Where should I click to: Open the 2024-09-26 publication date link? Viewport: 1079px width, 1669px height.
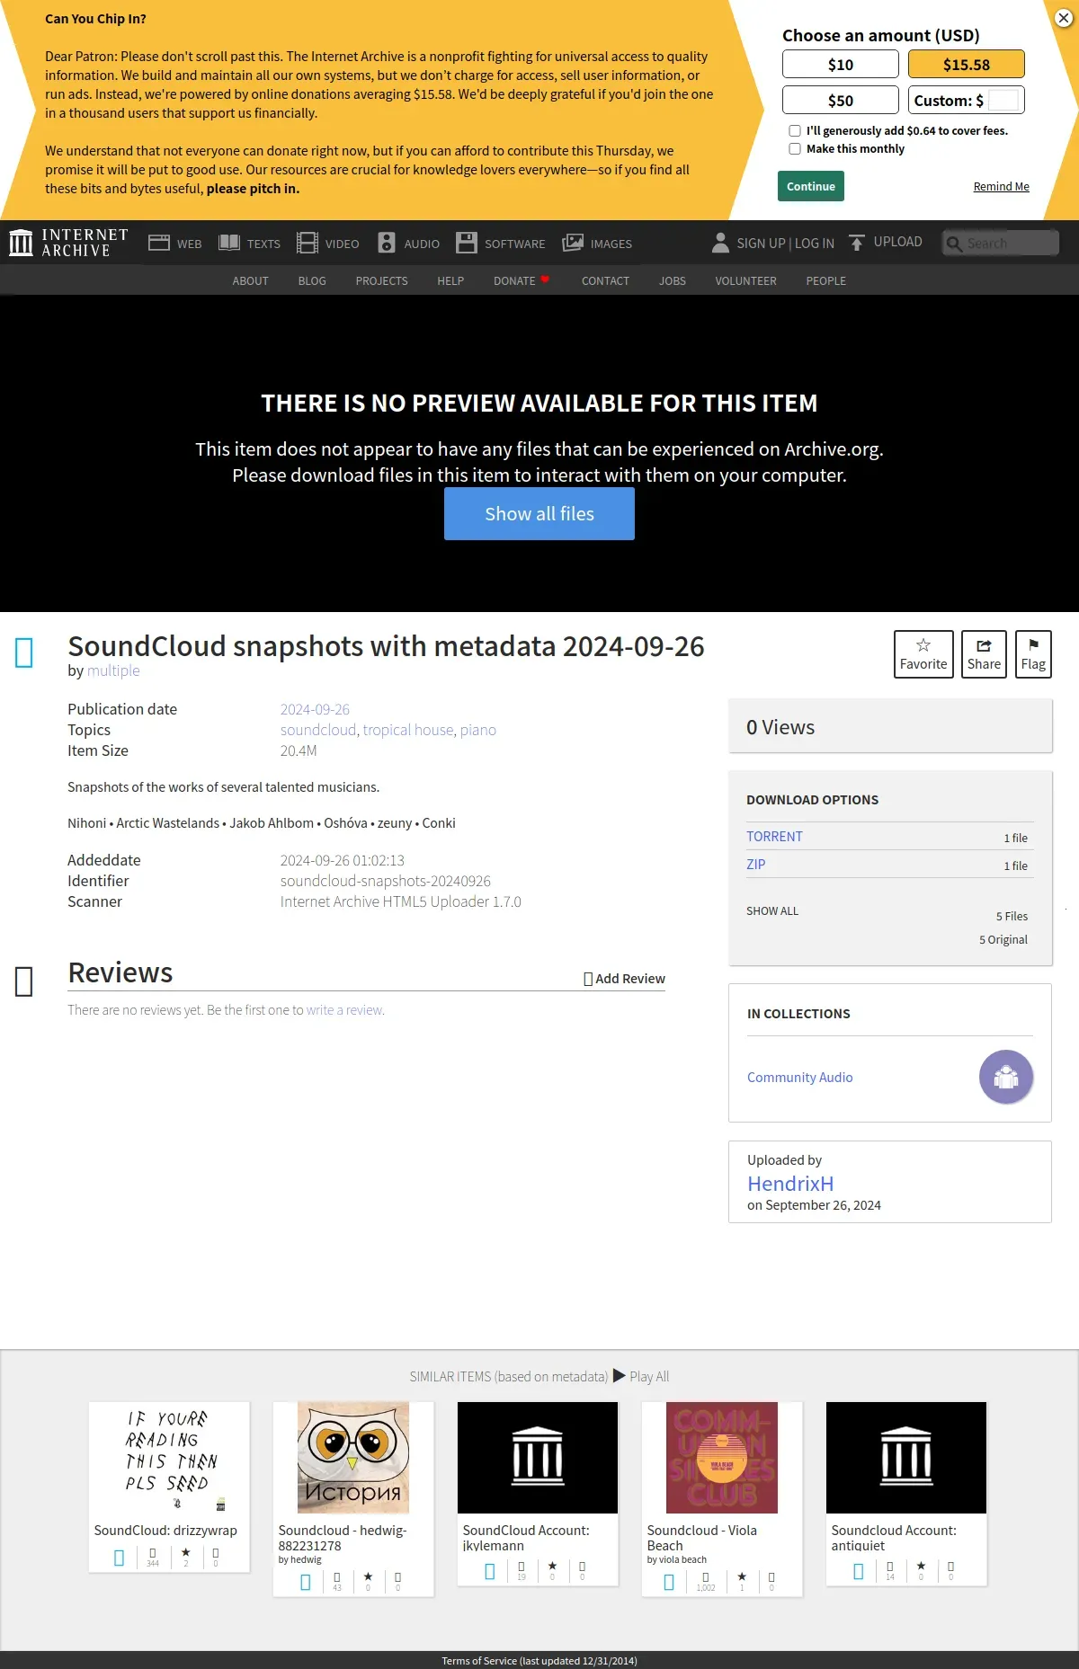(x=315, y=709)
